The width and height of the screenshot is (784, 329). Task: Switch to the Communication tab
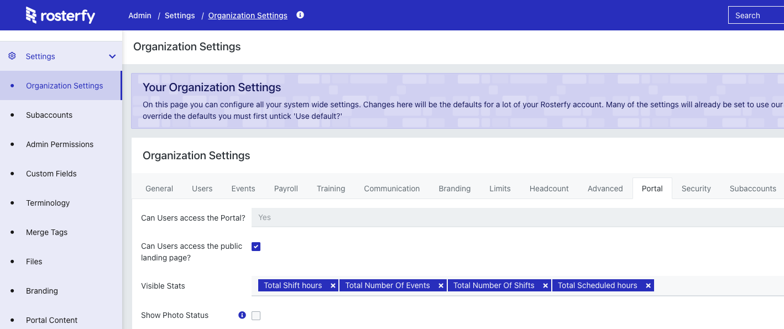click(391, 189)
